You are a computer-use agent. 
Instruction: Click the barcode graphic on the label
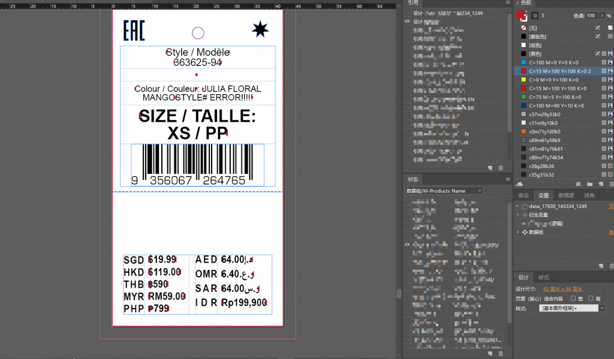point(197,165)
